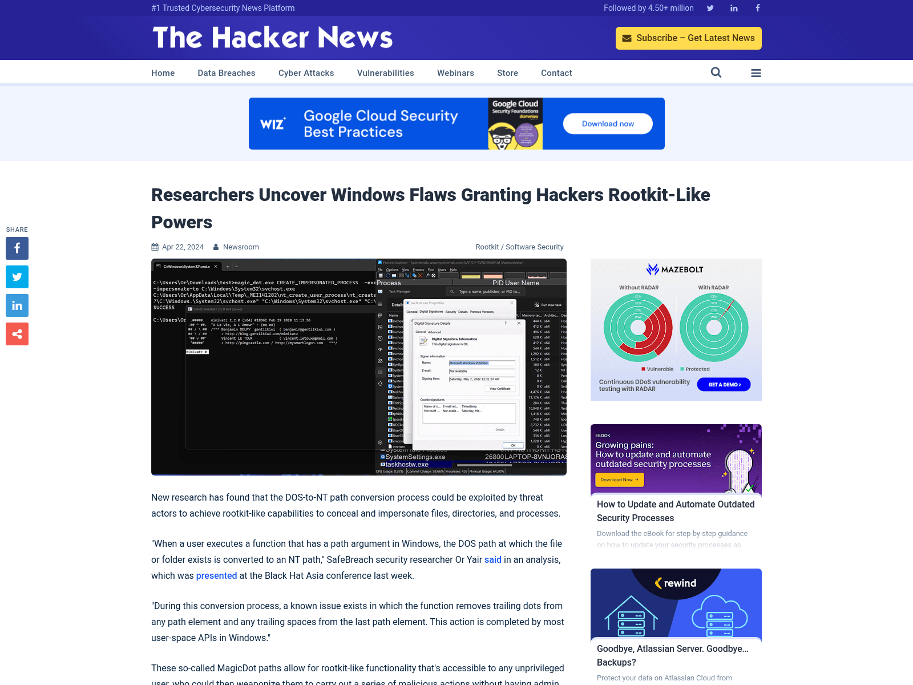
Task: Click 'Google Cloud Security Best Practices' banner text
Action: tap(381, 124)
